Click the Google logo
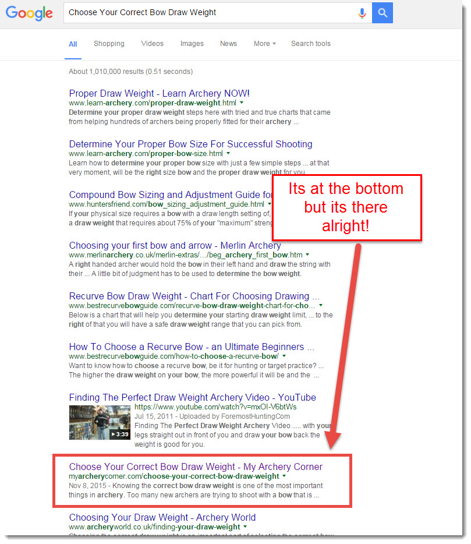The height and width of the screenshot is (544, 471). pos(29,13)
